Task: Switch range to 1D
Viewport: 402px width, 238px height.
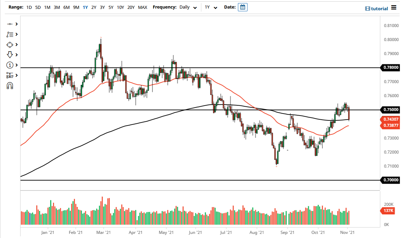Action: tap(29, 7)
